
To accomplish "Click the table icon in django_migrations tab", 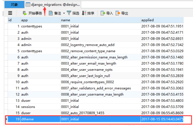I will coord(28,5).
